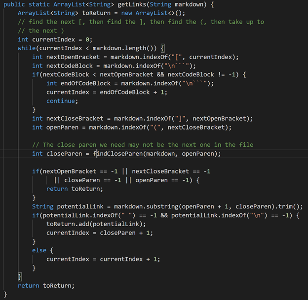Click the endOfCodeBlock variable declaration
The image size is (308, 300).
(x=85, y=83)
